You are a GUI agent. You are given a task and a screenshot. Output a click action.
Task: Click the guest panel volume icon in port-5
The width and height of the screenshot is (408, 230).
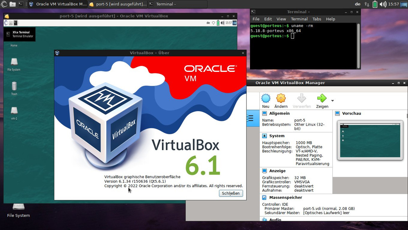point(222,23)
